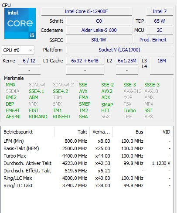Click the VID column header

click(x=160, y=132)
